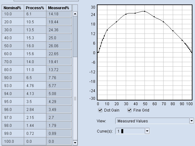Select the Measured cell 3.49
The width and height of the screenshot is (195, 146).
[x=59, y=110]
